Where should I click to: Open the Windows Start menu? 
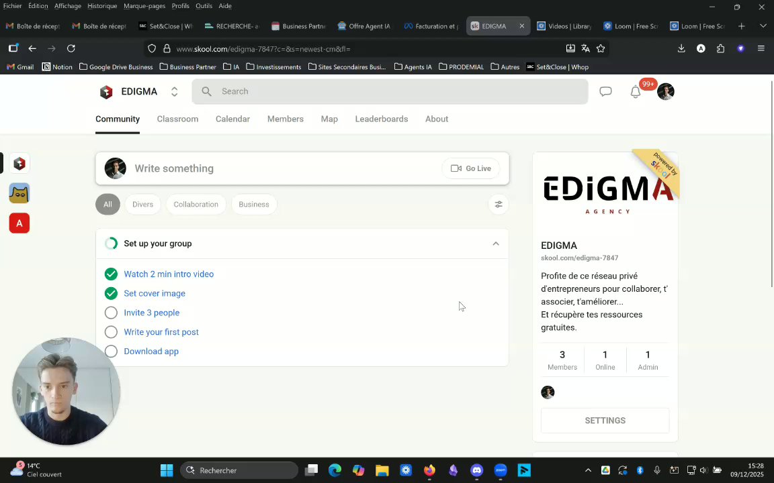pos(167,470)
